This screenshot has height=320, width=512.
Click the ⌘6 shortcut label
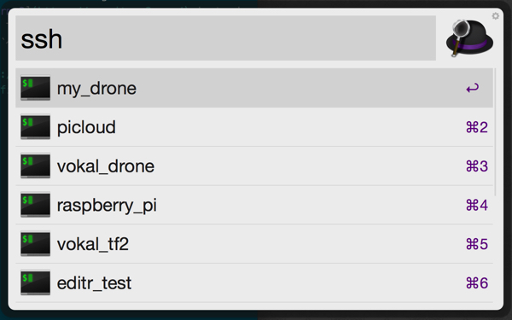coord(477,282)
